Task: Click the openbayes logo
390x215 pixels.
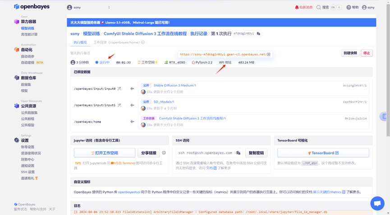Action: [32, 6]
